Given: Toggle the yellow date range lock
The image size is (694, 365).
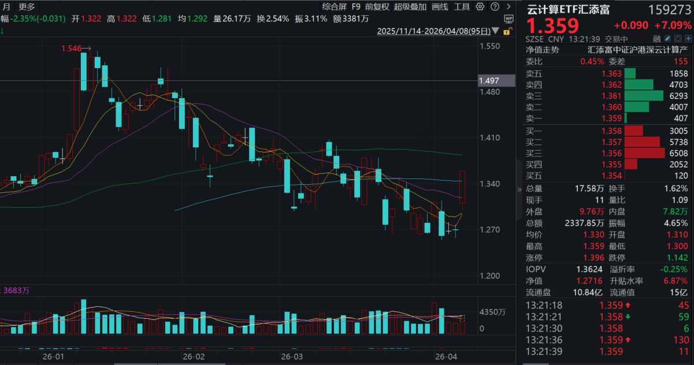Looking at the screenshot, I should pos(507,31).
